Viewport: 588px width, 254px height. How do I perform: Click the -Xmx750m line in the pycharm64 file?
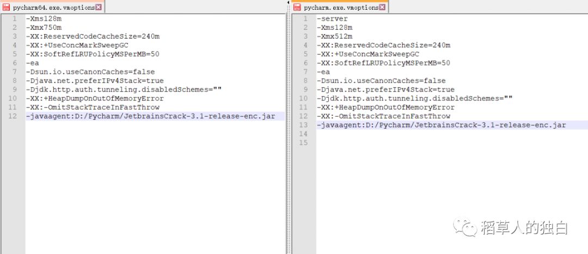point(44,27)
